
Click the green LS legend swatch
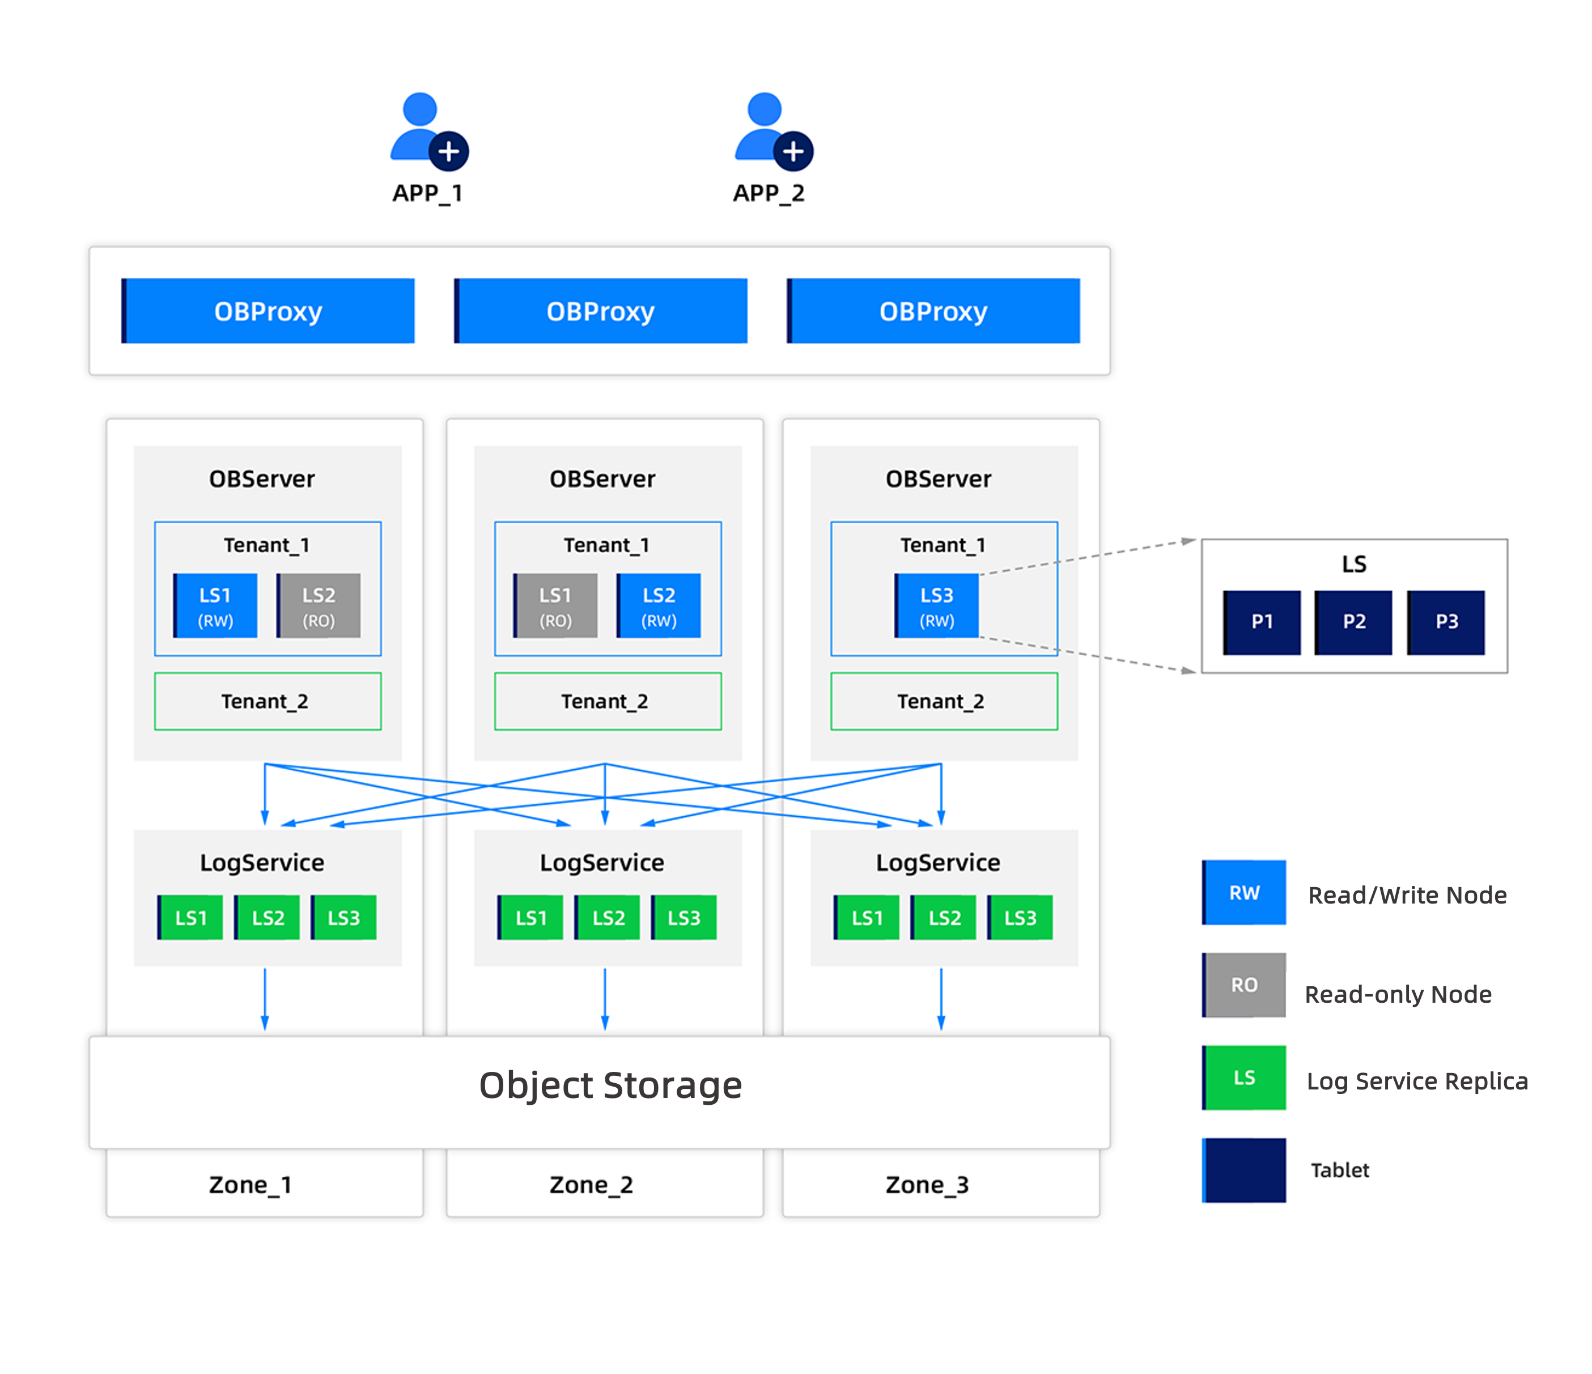1244,1078
